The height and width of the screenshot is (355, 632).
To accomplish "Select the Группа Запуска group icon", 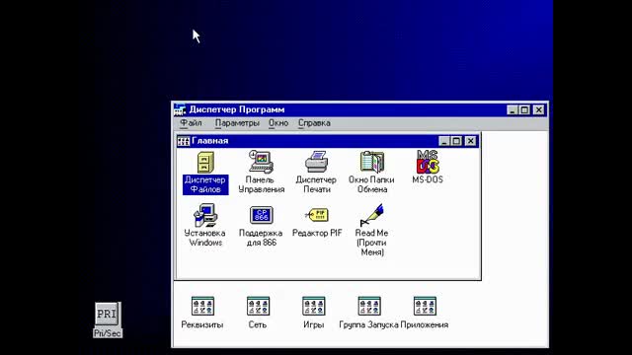I will tap(369, 307).
